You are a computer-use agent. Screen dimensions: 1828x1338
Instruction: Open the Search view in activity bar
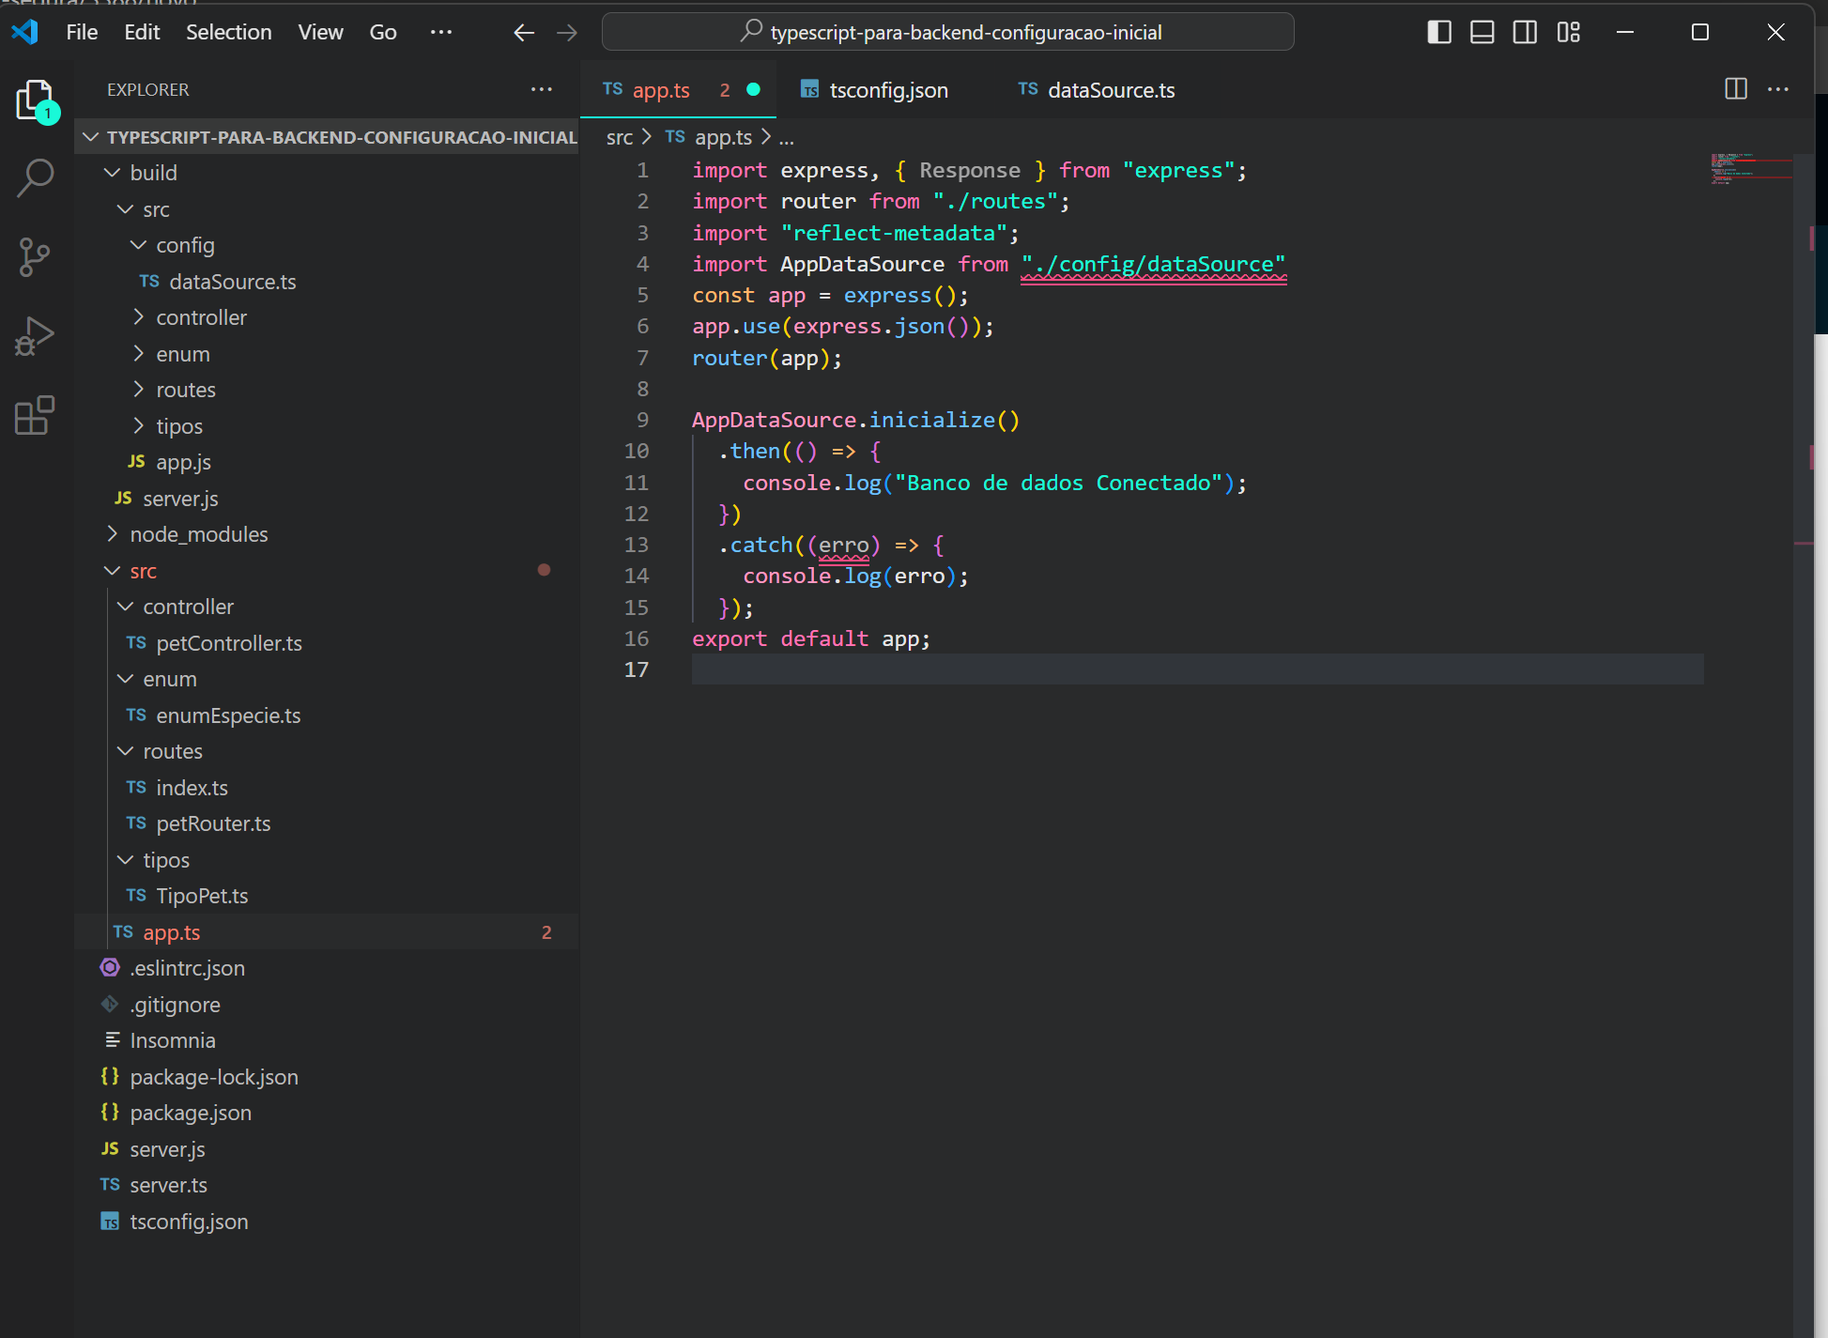pos(36,177)
